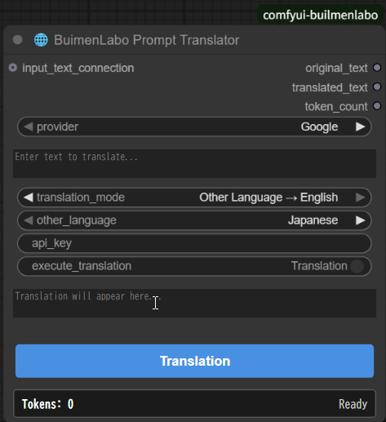The height and width of the screenshot is (422, 386).
Task: Open the translation_mode combo box
Action: (x=194, y=198)
